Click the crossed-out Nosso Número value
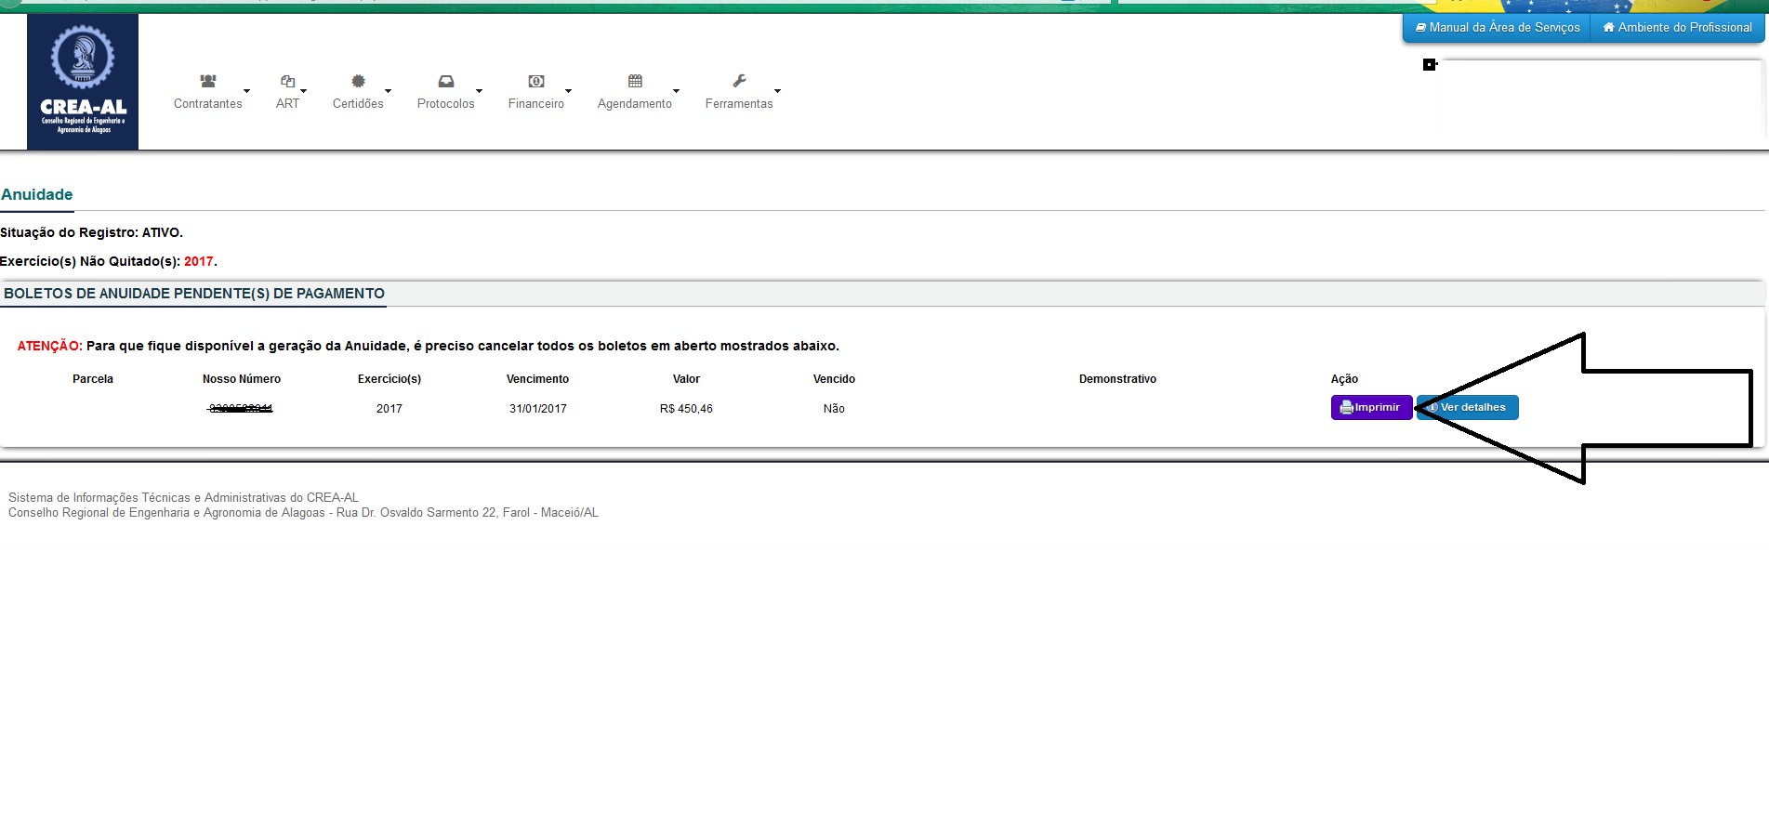Screen dimensions: 1769x828 tap(241, 409)
